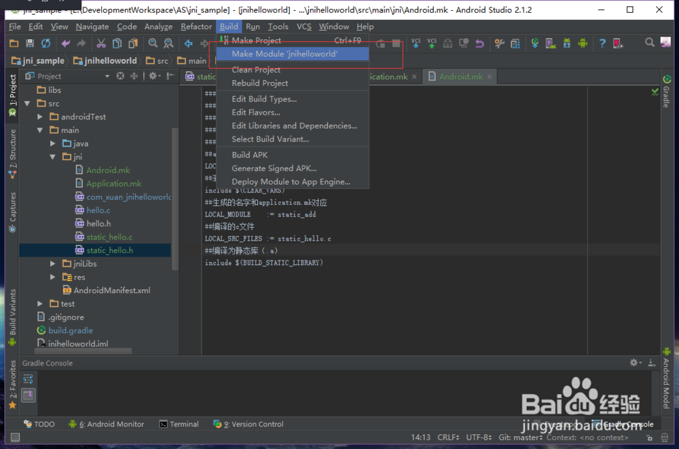Open the Android Device Monitor icon

[x=583, y=43]
